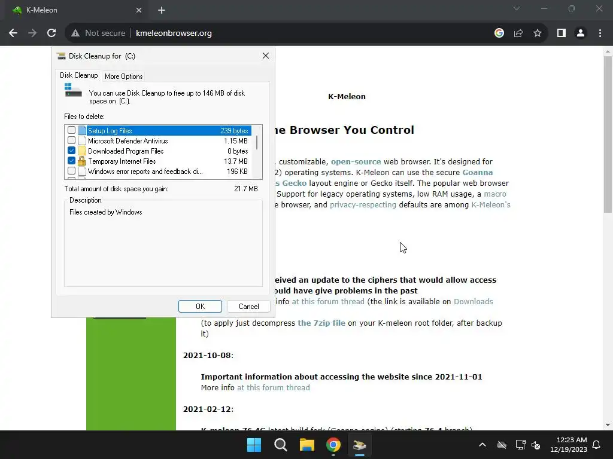Click the network tray icon

[x=520, y=445]
